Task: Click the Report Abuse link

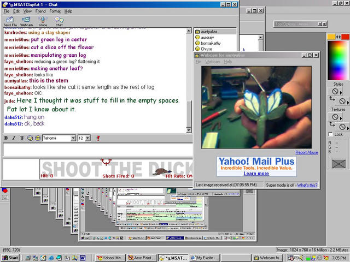Action: pyautogui.click(x=307, y=152)
